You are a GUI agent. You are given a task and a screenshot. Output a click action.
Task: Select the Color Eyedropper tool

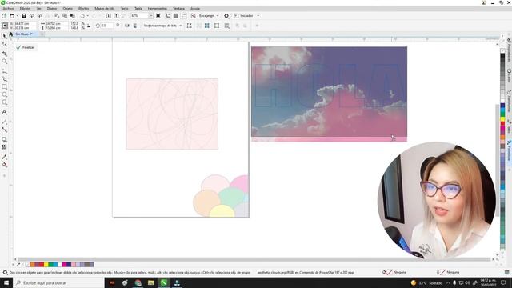[x=4, y=157]
